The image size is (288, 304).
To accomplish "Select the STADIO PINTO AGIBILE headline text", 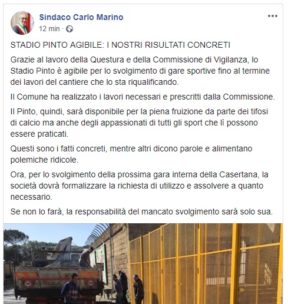I will coord(120,45).
